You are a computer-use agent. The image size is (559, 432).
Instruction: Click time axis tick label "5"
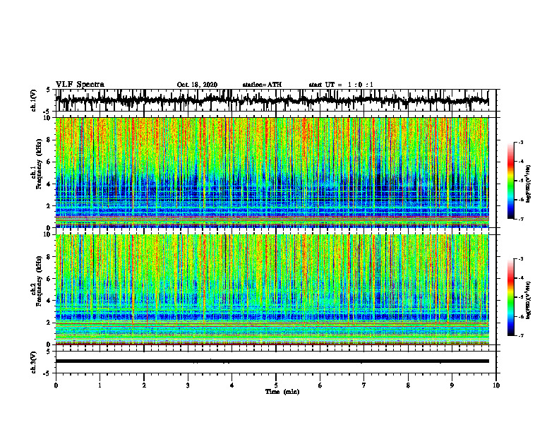coord(276,385)
